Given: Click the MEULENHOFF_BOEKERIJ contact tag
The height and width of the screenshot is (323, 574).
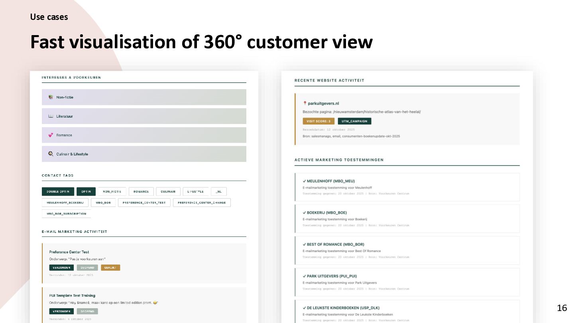Looking at the screenshot, I should [65, 203].
